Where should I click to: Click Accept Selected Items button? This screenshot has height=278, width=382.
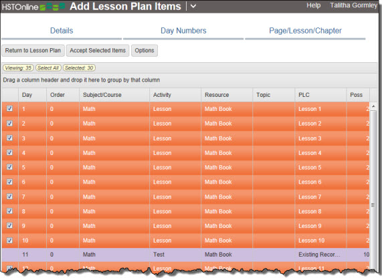(x=98, y=50)
